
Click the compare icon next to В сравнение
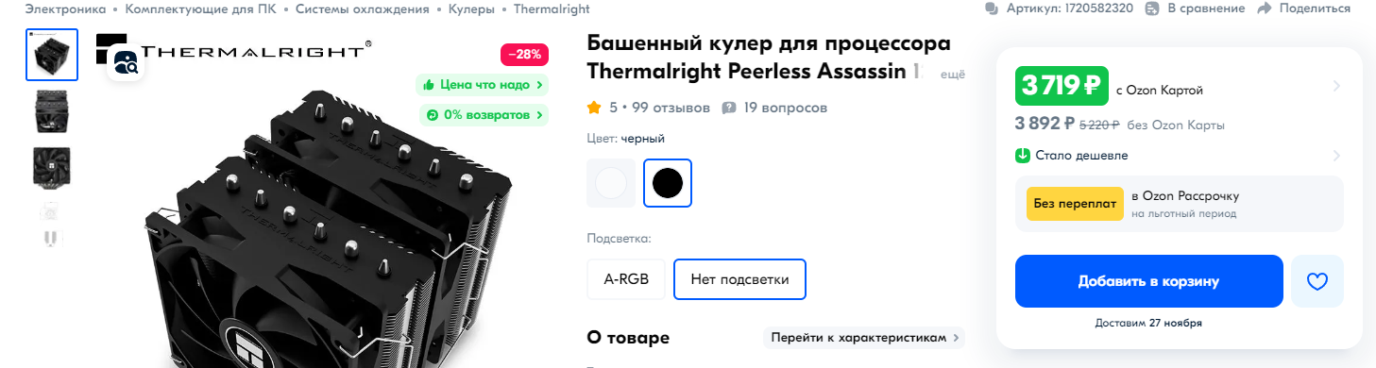coord(1151,8)
